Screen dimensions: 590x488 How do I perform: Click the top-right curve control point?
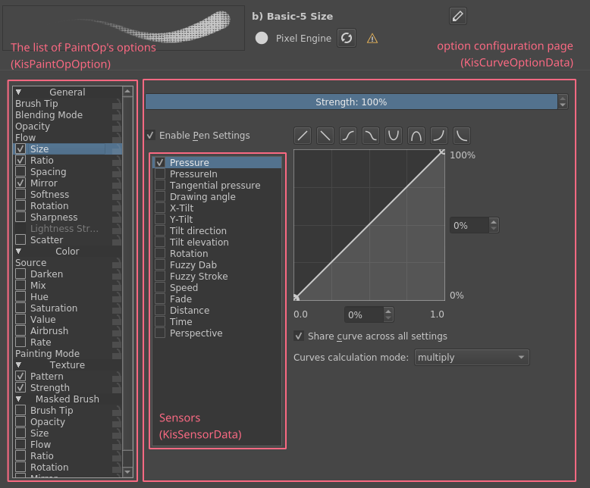[442, 152]
